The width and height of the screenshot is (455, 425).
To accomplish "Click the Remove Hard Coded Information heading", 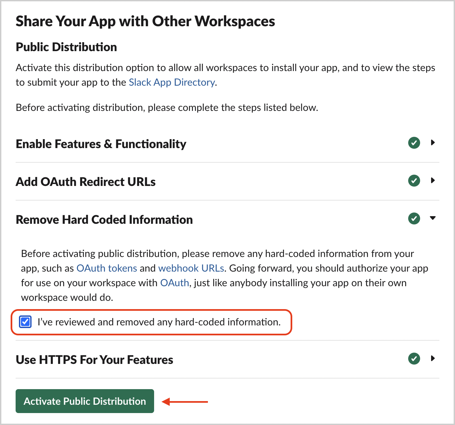I will point(104,220).
